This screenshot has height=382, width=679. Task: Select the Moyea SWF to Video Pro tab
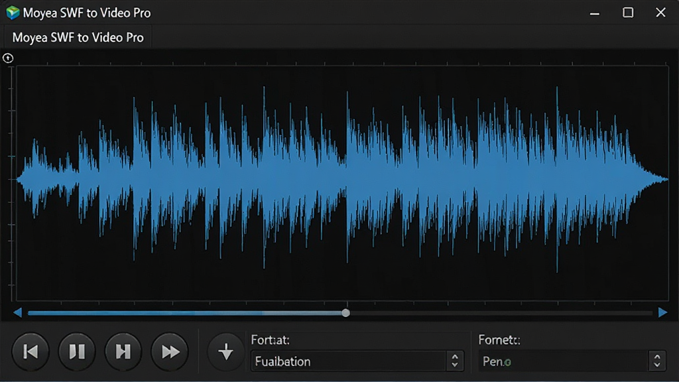(78, 37)
